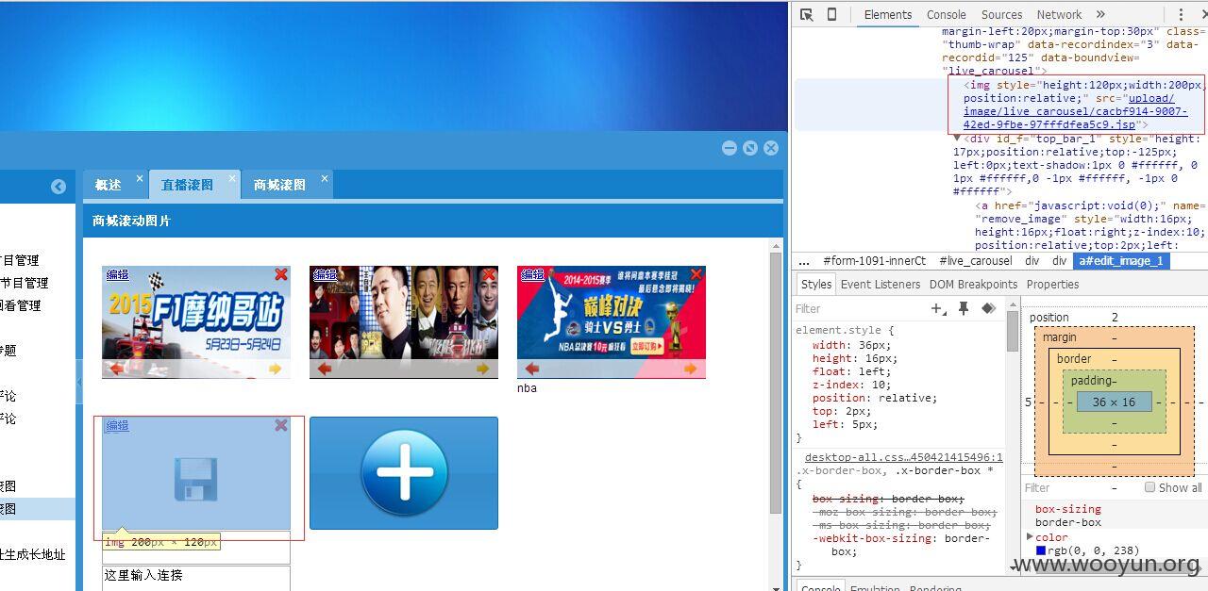Click the nba caption text

pos(527,387)
